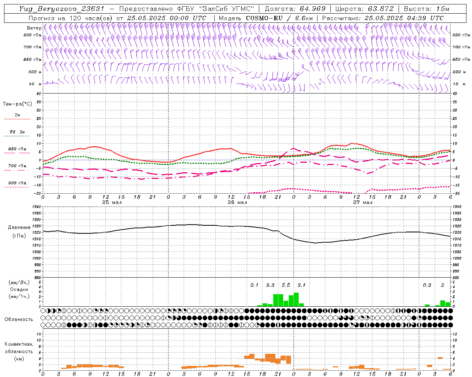The width and height of the screenshot is (472, 377).
Task: Click the 27 мая date label
Action: (x=362, y=202)
